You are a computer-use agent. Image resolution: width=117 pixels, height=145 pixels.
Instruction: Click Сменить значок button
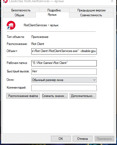click(55, 96)
